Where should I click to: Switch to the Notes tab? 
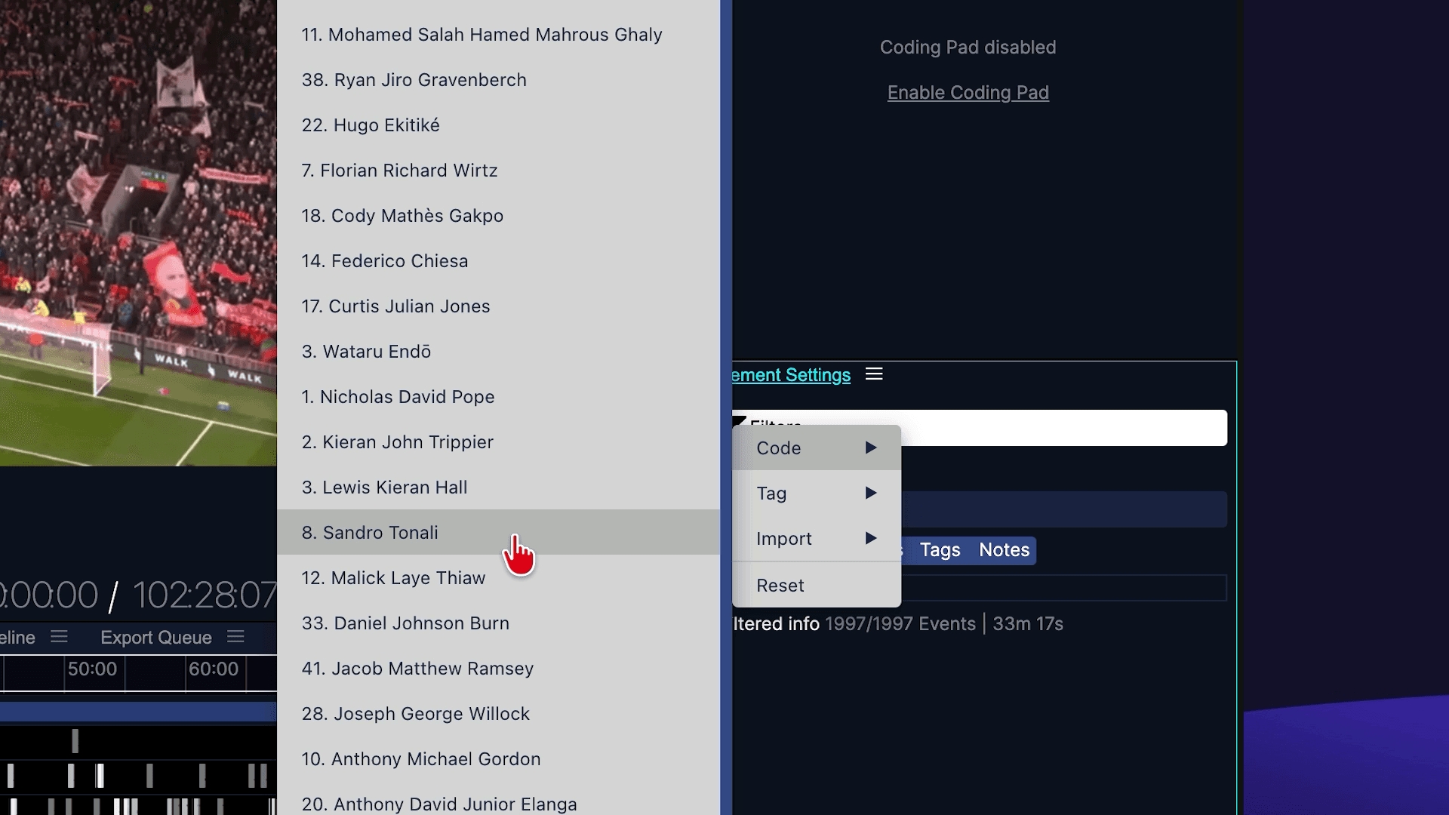(x=1004, y=550)
